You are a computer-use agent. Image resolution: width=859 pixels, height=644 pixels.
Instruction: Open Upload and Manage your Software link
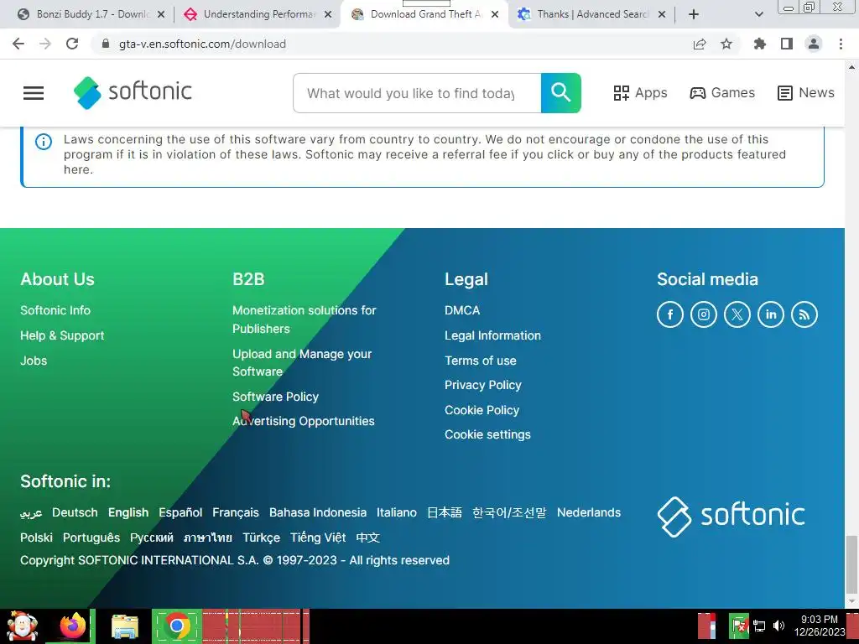coord(302,362)
